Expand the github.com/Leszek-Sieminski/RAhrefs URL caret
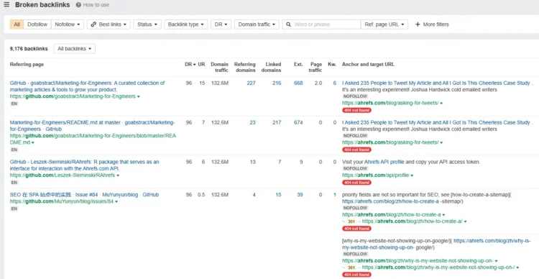 118,175
